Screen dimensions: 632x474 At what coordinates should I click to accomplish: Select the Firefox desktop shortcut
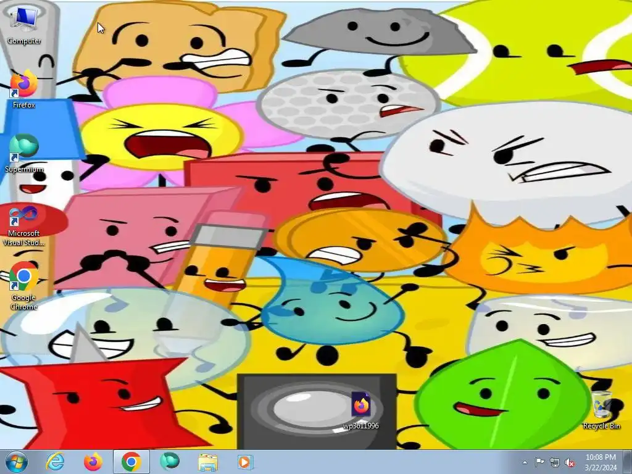[x=24, y=89]
